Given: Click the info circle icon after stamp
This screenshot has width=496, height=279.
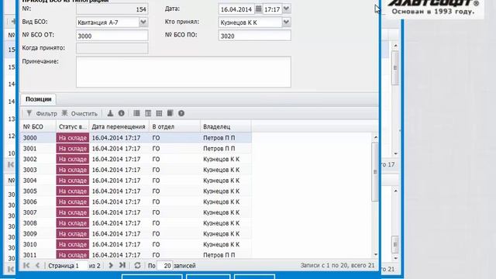Looking at the screenshot, I should click(x=122, y=113).
